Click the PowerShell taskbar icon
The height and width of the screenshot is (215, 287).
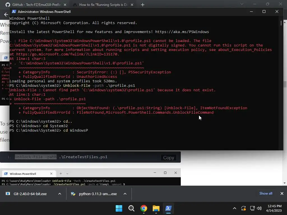(x=168, y=208)
